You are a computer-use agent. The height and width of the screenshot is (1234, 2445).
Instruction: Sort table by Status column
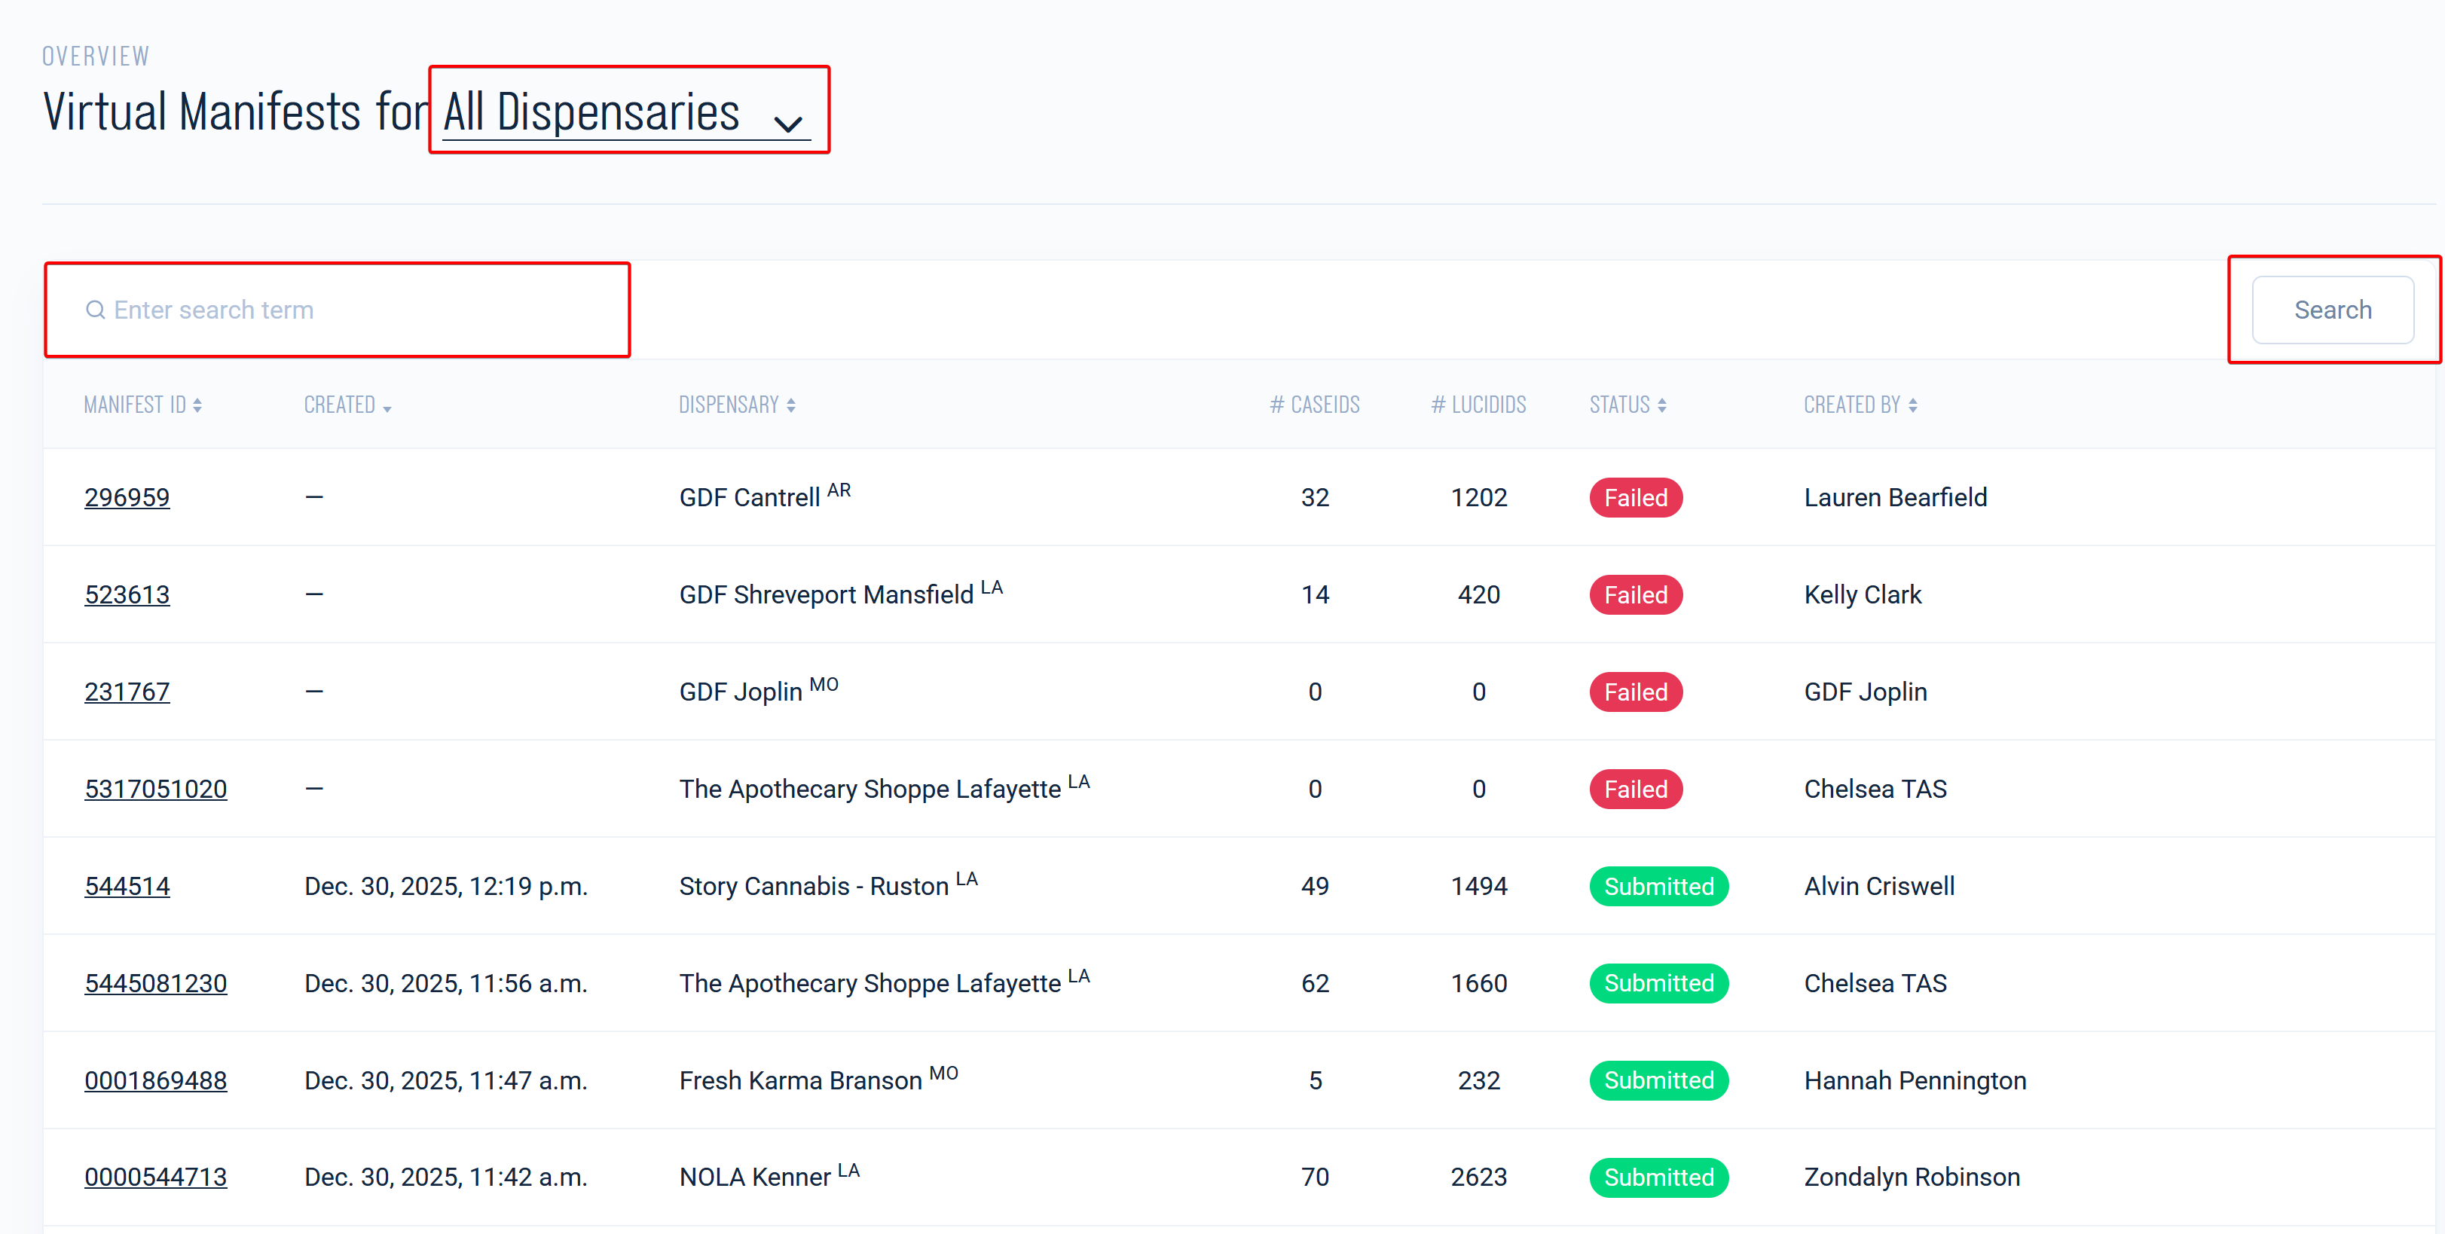coord(1661,405)
